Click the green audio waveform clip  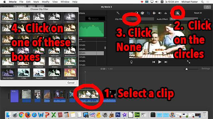click(x=92, y=29)
